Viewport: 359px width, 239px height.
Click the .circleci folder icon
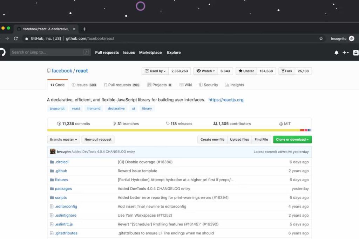click(52, 162)
